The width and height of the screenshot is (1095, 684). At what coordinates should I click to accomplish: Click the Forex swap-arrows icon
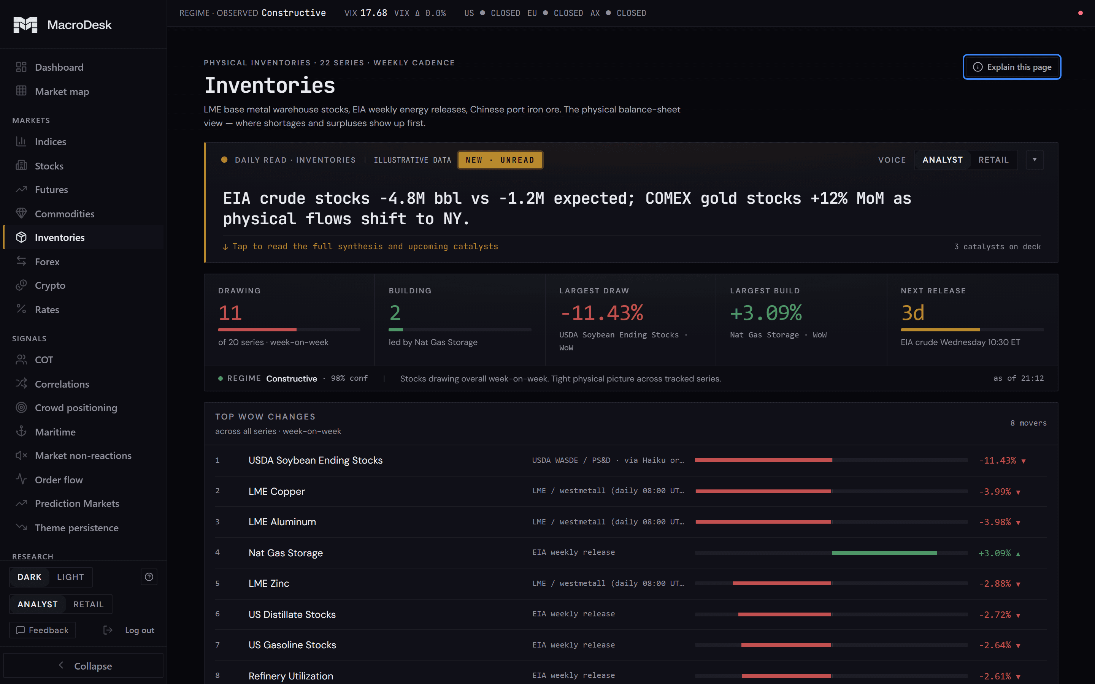coord(21,261)
